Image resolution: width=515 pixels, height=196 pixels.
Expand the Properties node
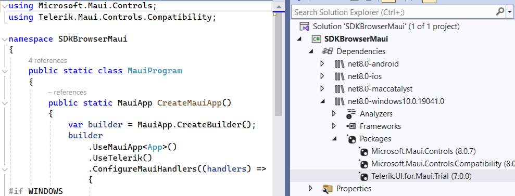[310, 188]
